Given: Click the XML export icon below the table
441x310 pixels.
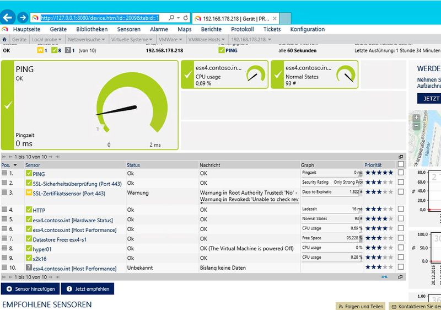Looking at the screenshot, I should (392, 277).
